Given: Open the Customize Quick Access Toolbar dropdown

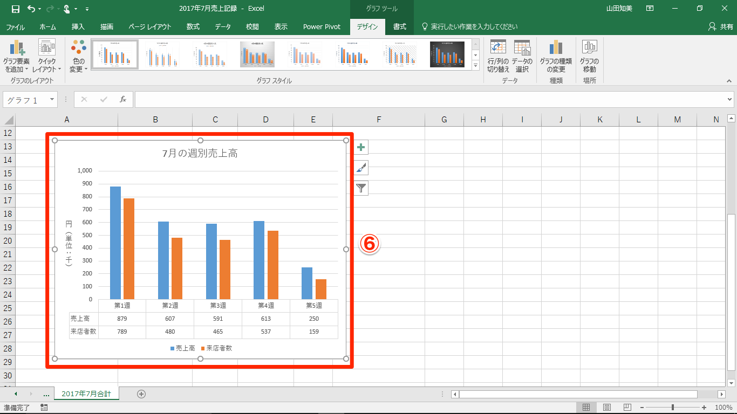Looking at the screenshot, I should point(87,9).
